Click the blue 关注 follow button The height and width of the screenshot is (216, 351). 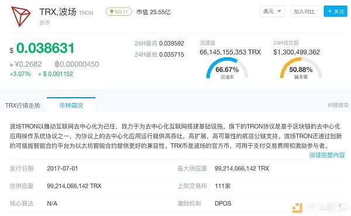pyautogui.click(x=335, y=11)
